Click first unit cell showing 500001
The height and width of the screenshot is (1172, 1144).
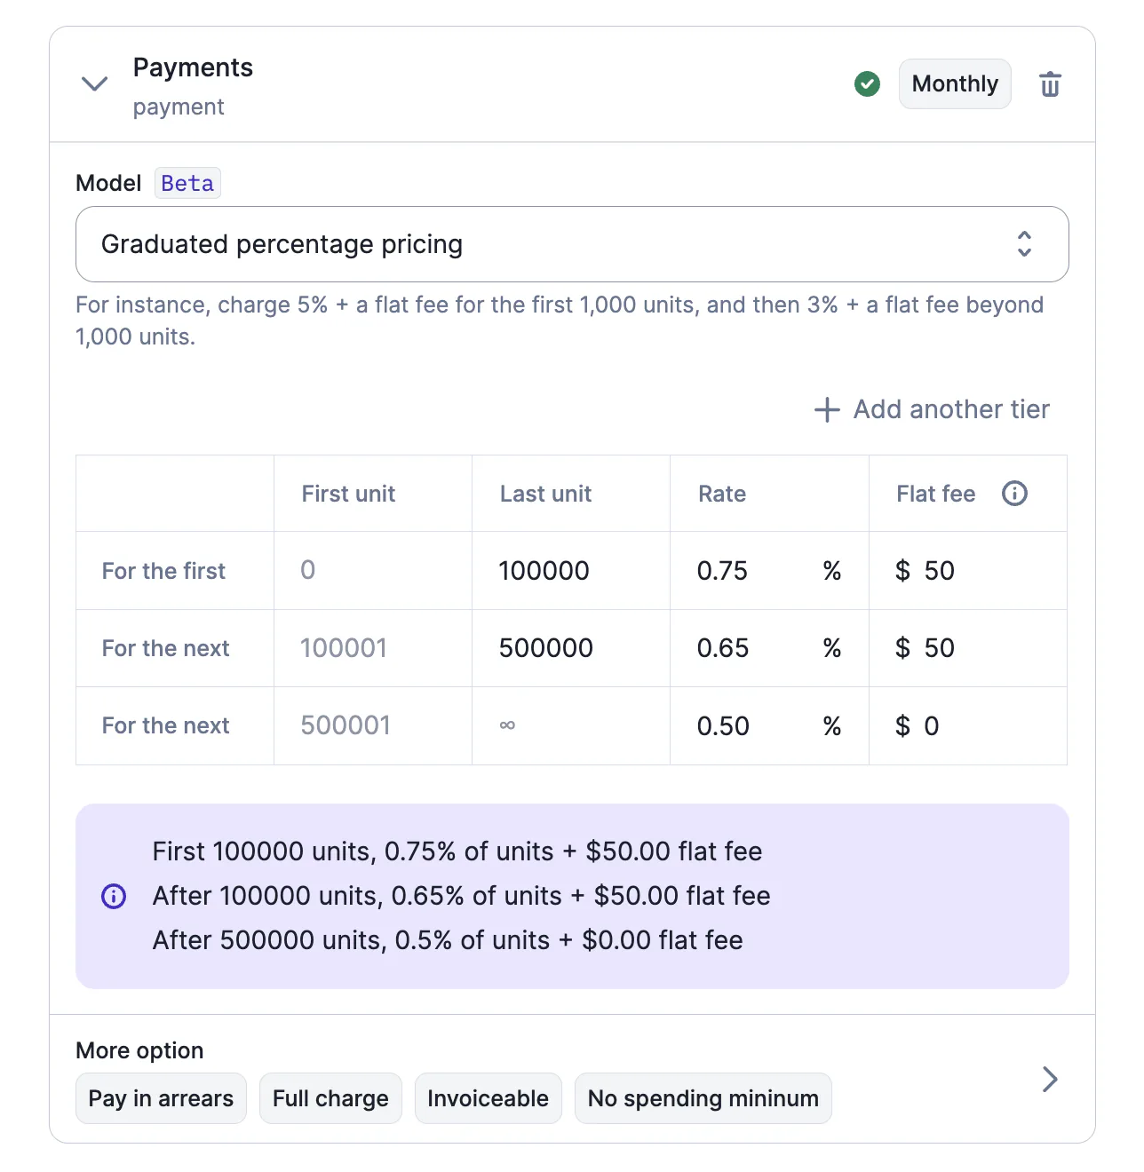(x=373, y=726)
